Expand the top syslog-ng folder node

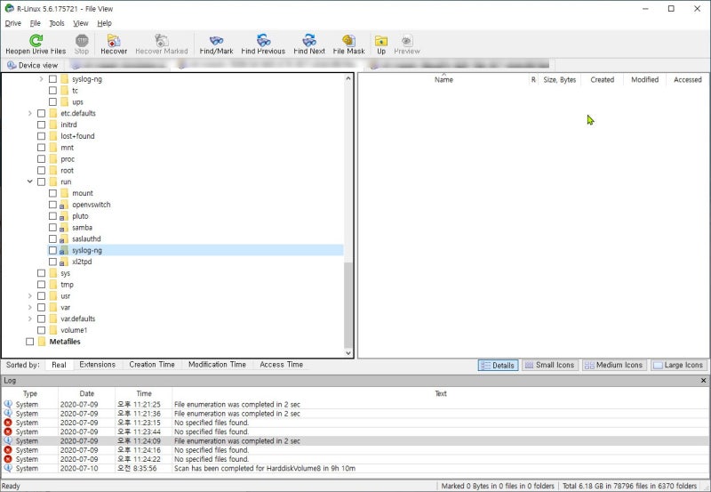(x=41, y=79)
